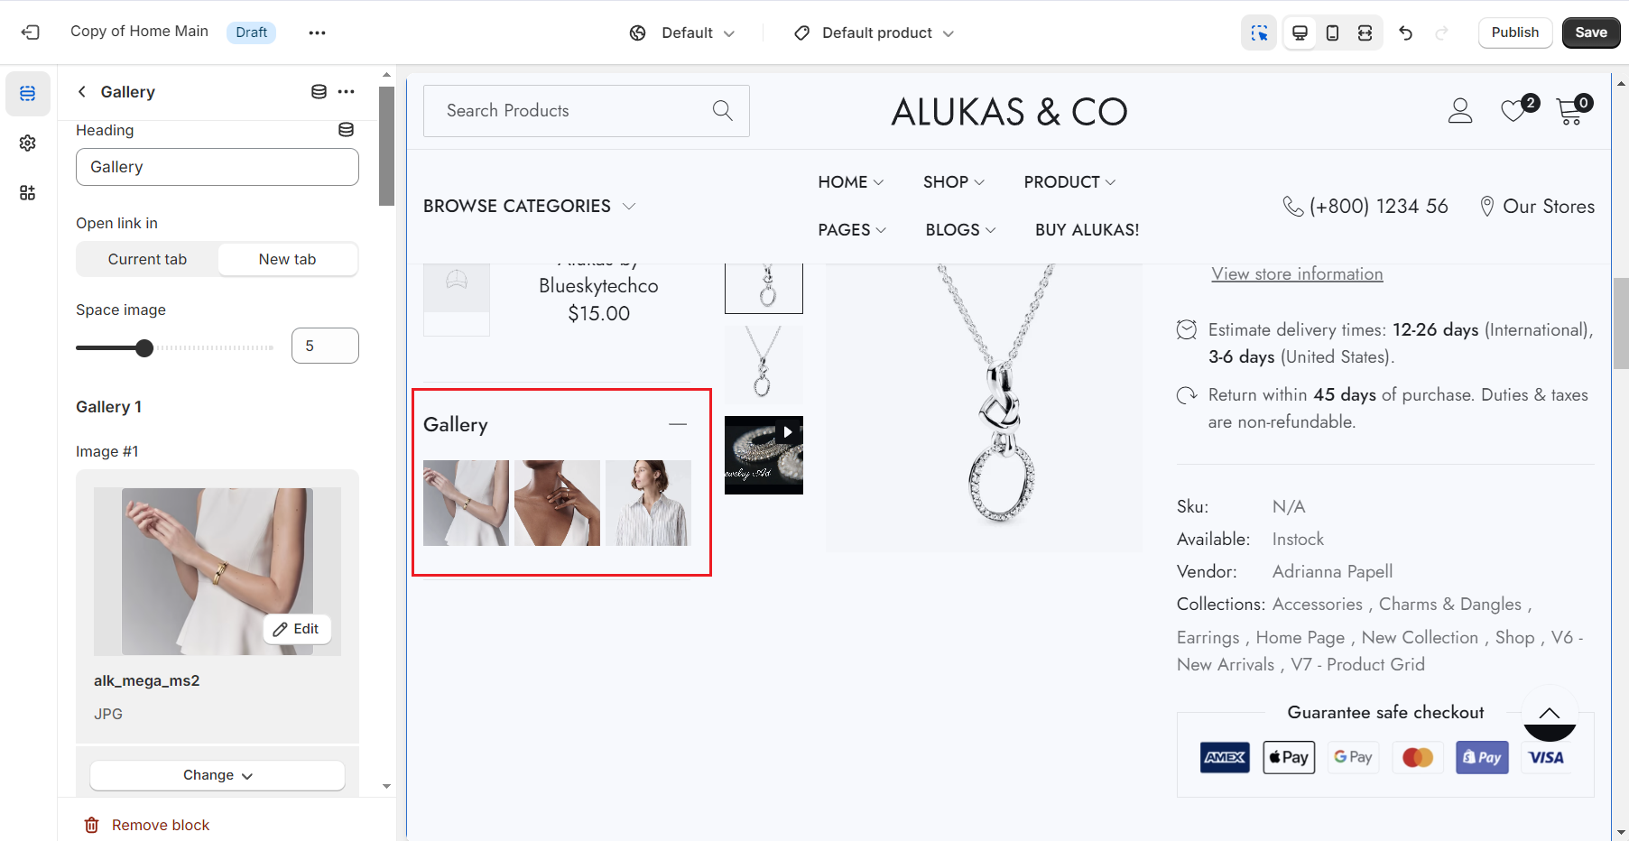Select New tab link option
The width and height of the screenshot is (1629, 841).
point(287,259)
